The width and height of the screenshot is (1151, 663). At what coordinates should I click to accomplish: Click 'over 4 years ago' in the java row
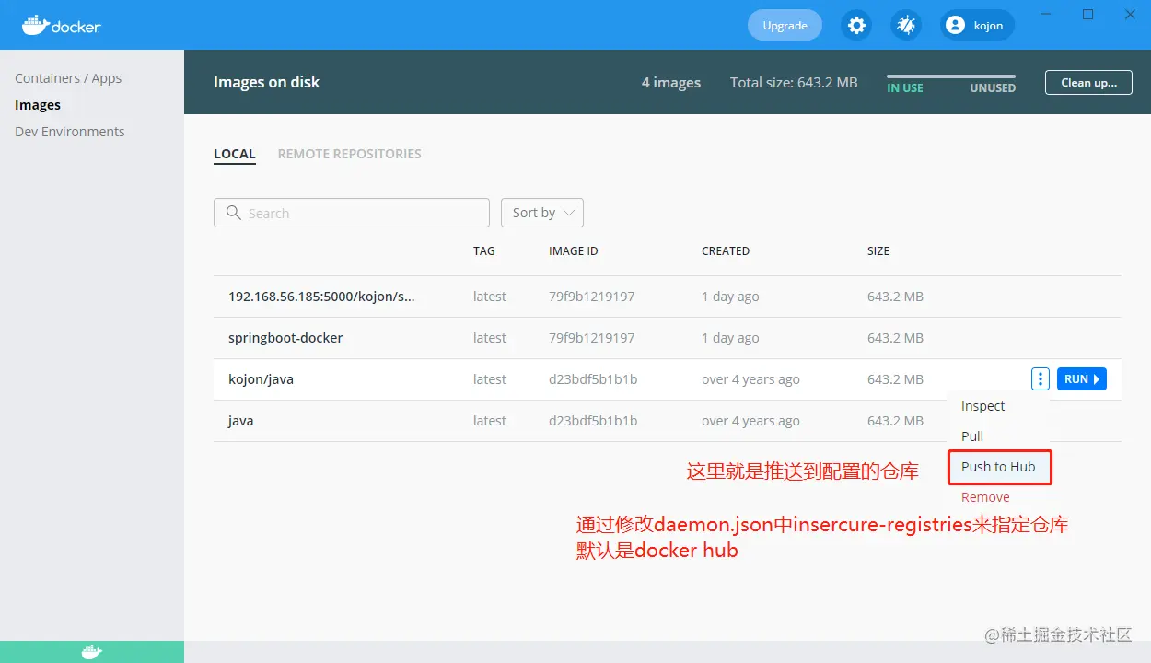[750, 421]
